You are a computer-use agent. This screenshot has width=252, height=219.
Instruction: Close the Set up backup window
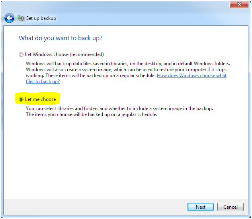pyautogui.click(x=239, y=4)
